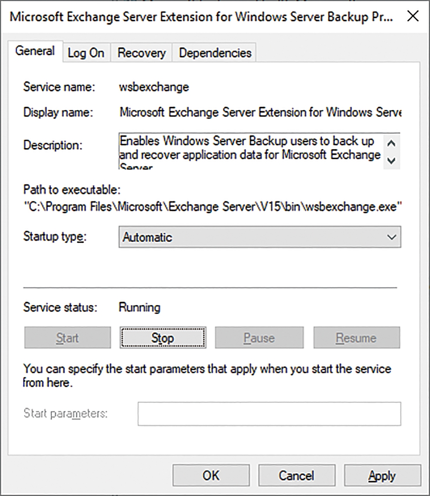Open the Recovery tab
Screen dimensions: 430x496
(x=141, y=53)
